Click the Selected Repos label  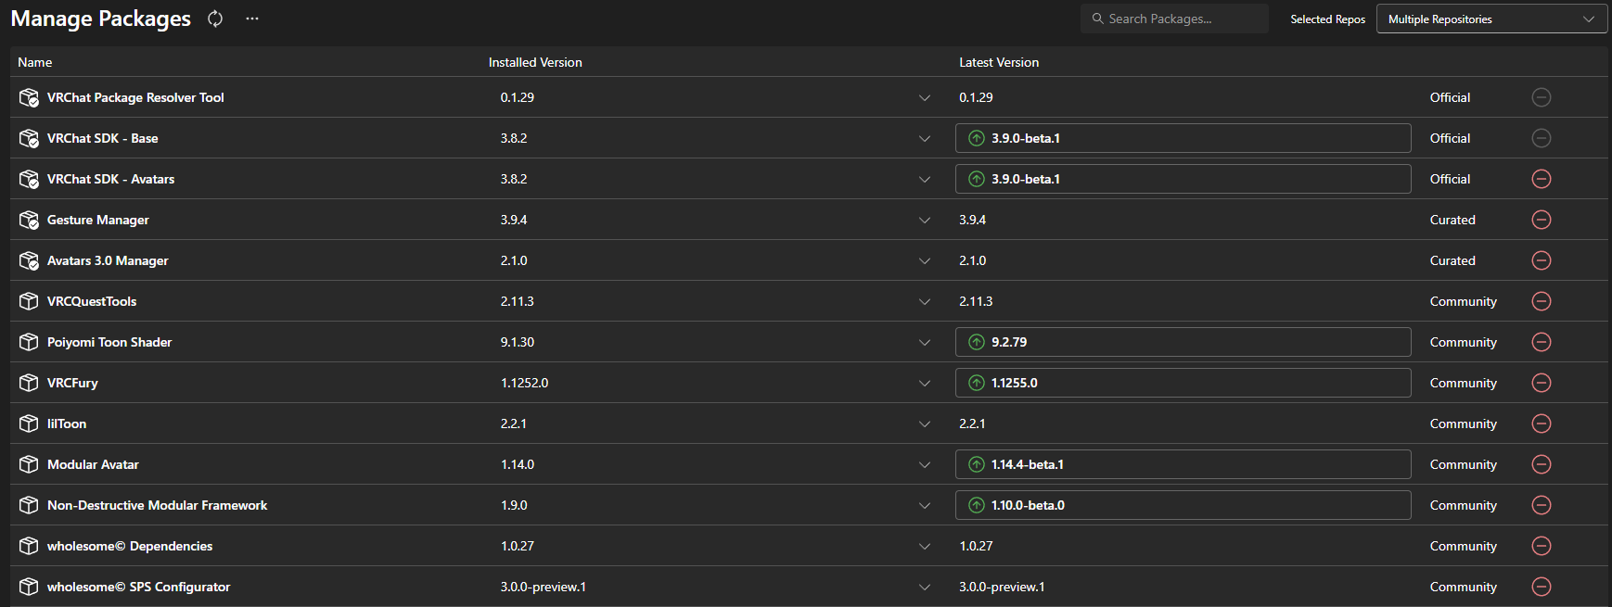click(1328, 19)
